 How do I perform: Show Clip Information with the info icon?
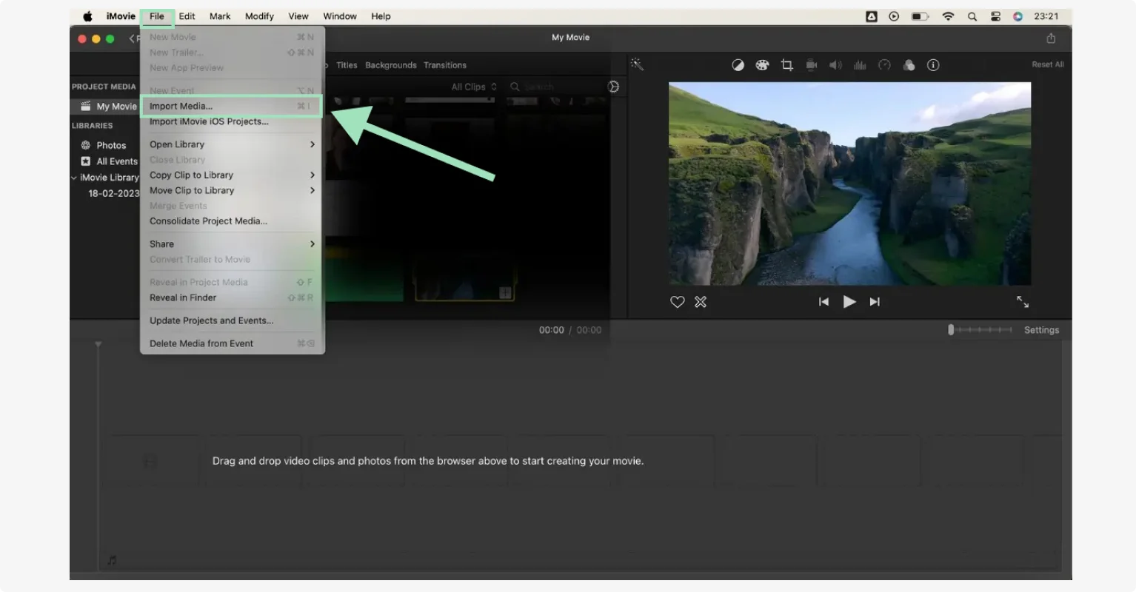933,64
